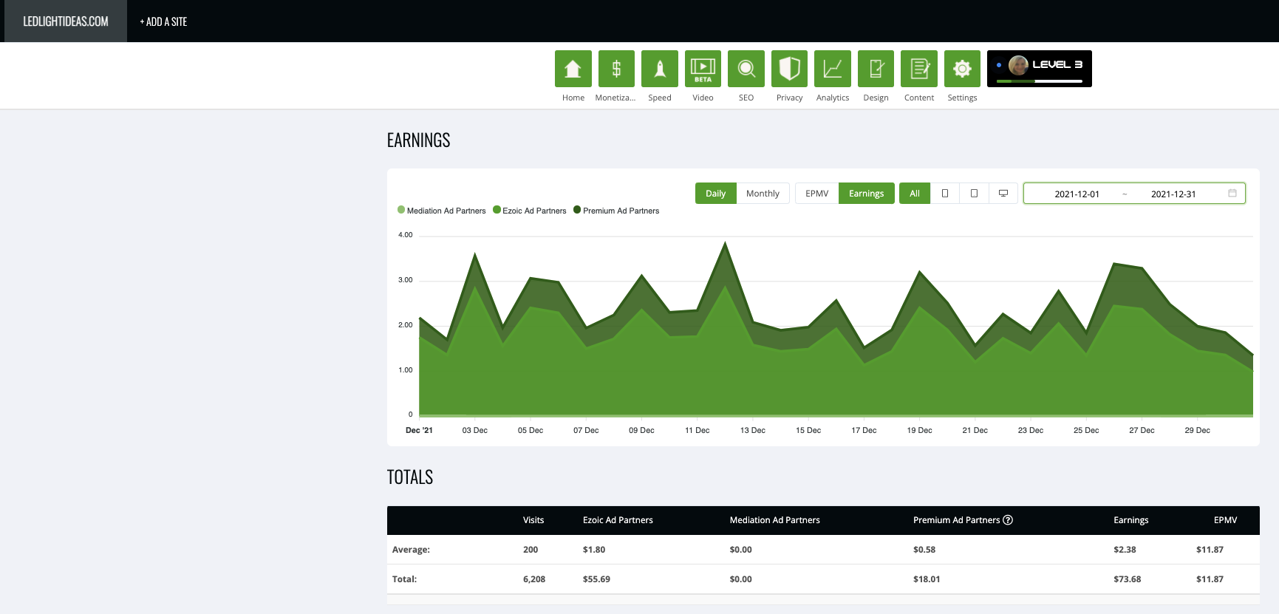The width and height of the screenshot is (1279, 614).
Task: Filter earnings by desktop monitor icon
Action: coord(1003,194)
